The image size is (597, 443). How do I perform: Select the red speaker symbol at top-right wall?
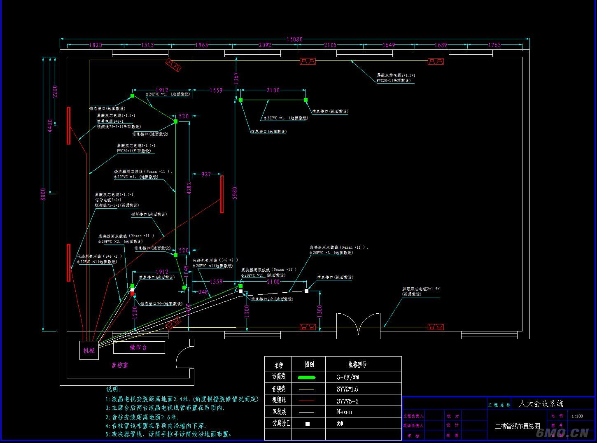click(x=436, y=62)
